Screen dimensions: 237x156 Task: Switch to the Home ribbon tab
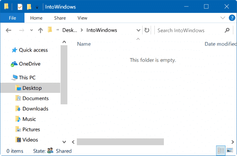click(x=36, y=18)
